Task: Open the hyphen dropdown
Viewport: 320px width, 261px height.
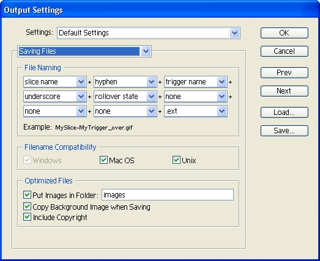Action: click(125, 82)
